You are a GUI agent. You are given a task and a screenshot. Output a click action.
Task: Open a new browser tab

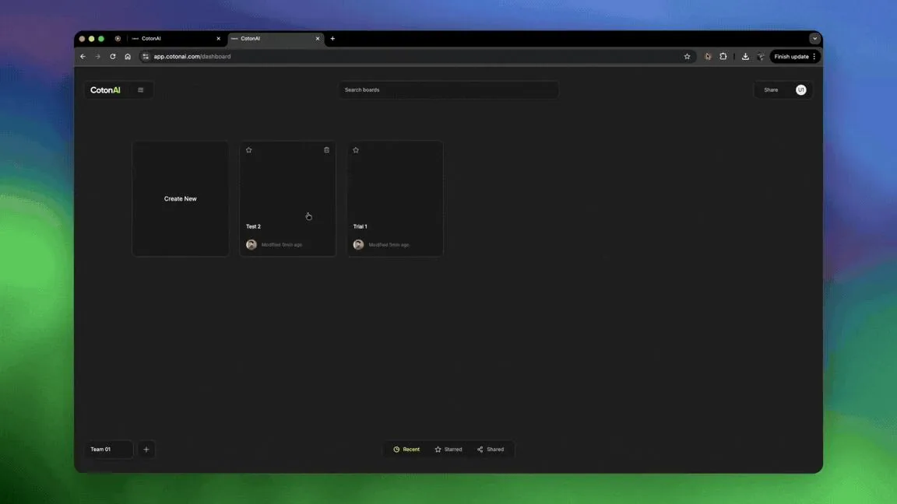coord(332,38)
